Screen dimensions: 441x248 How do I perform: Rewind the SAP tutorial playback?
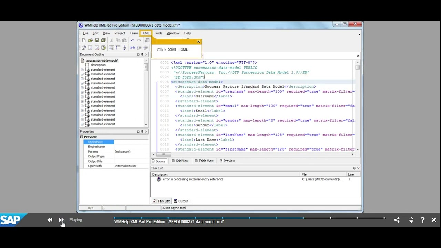[x=50, y=220]
